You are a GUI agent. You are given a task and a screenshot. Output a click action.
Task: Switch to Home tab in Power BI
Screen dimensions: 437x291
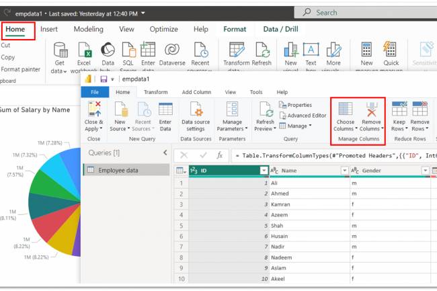15,30
